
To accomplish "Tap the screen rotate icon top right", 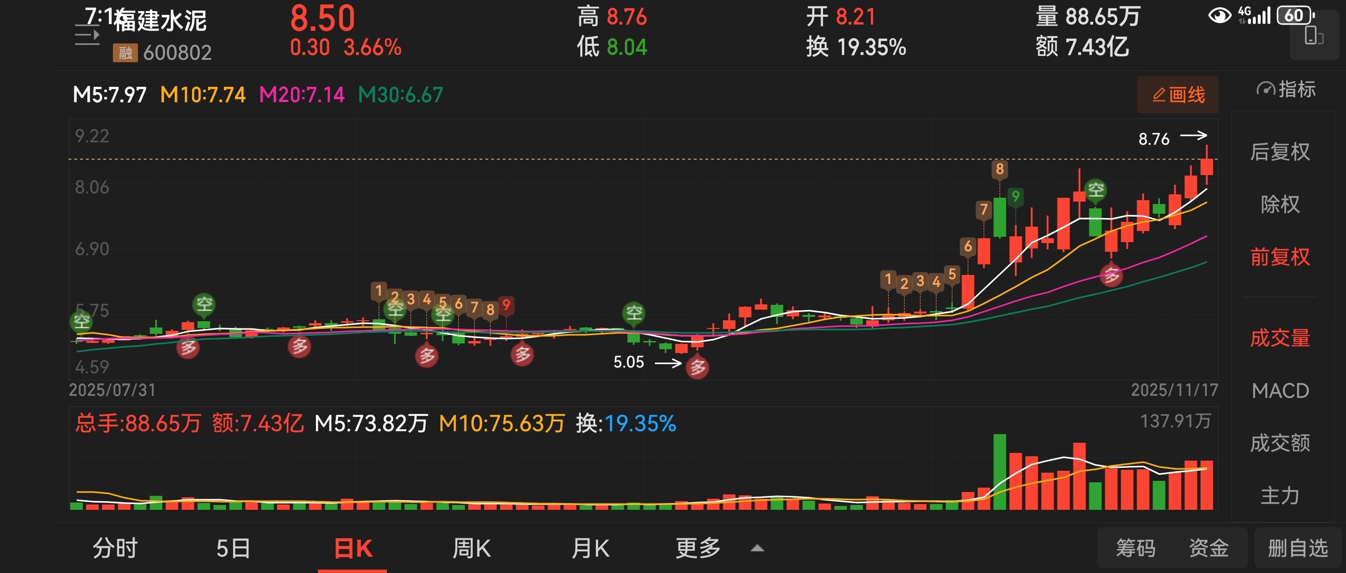I will (x=1314, y=37).
